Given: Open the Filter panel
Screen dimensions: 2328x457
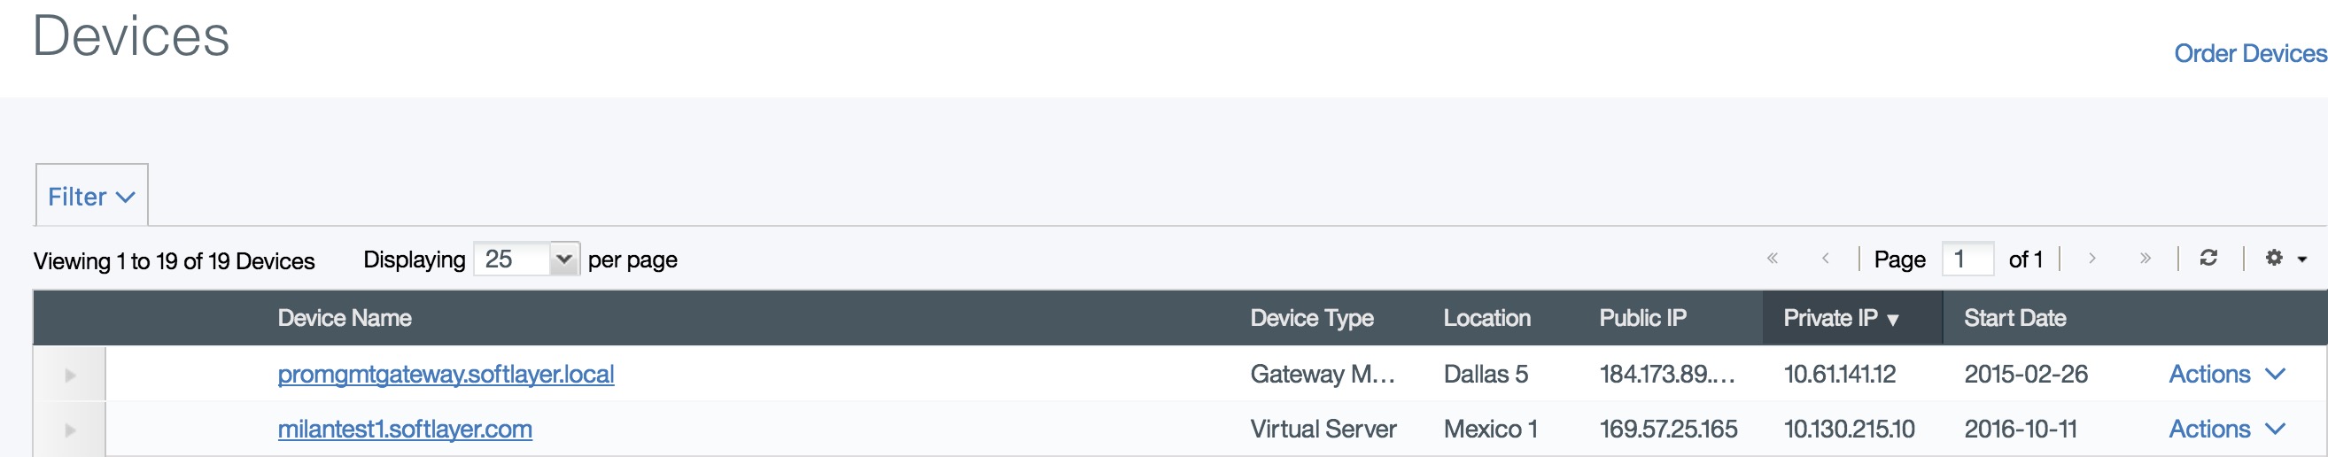Looking at the screenshot, I should click(91, 197).
